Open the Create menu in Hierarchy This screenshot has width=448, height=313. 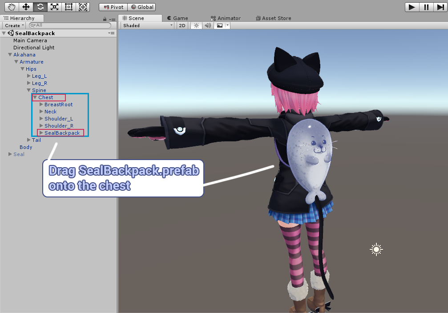click(x=13, y=25)
